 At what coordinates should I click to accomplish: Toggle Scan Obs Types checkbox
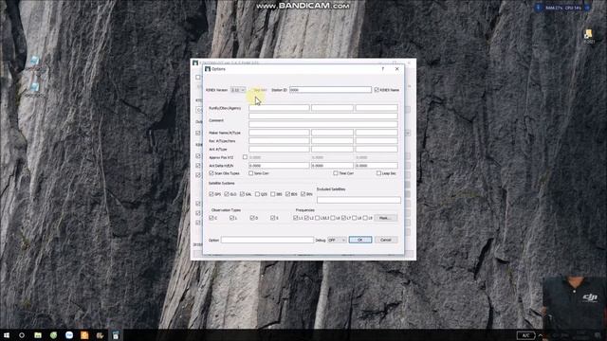pyautogui.click(x=212, y=173)
